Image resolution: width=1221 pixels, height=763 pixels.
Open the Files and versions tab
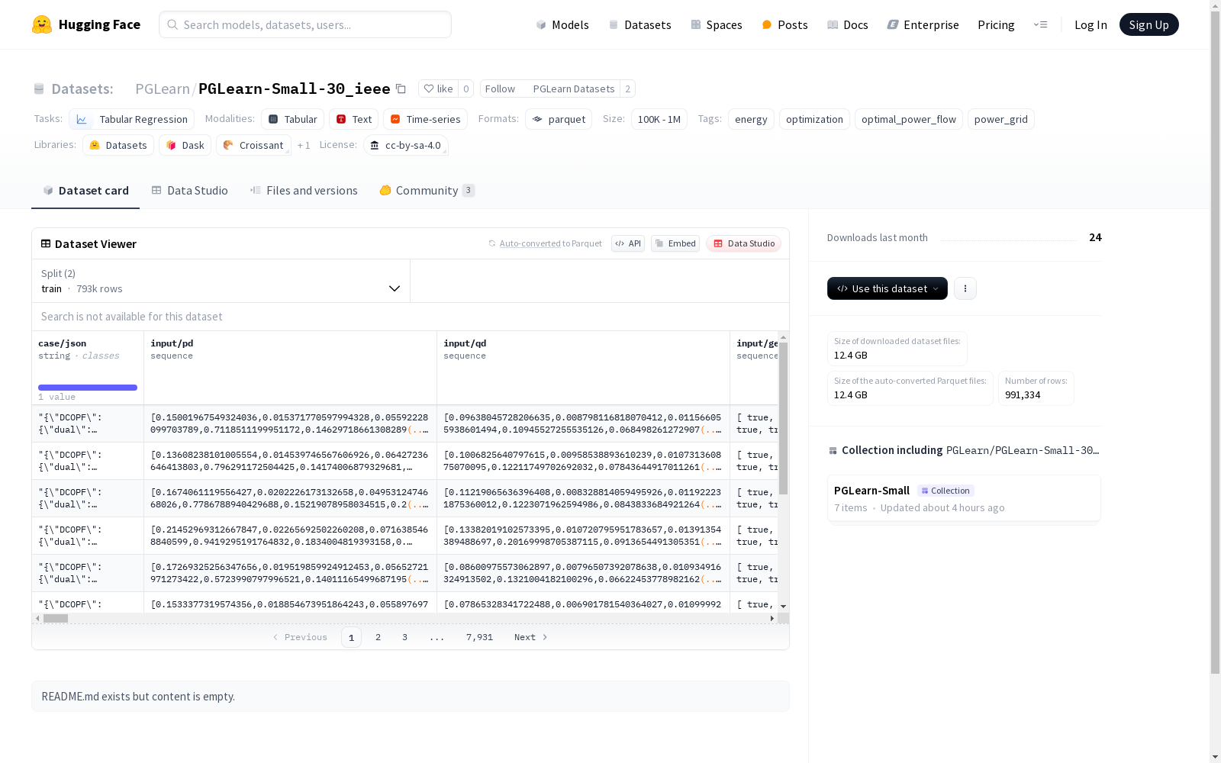coord(304,190)
